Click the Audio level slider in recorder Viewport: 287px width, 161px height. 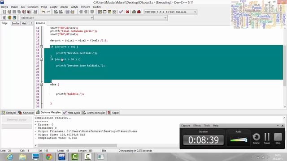pyautogui.click(x=239, y=140)
